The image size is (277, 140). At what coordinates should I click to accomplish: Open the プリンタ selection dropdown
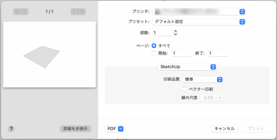pyautogui.click(x=199, y=12)
